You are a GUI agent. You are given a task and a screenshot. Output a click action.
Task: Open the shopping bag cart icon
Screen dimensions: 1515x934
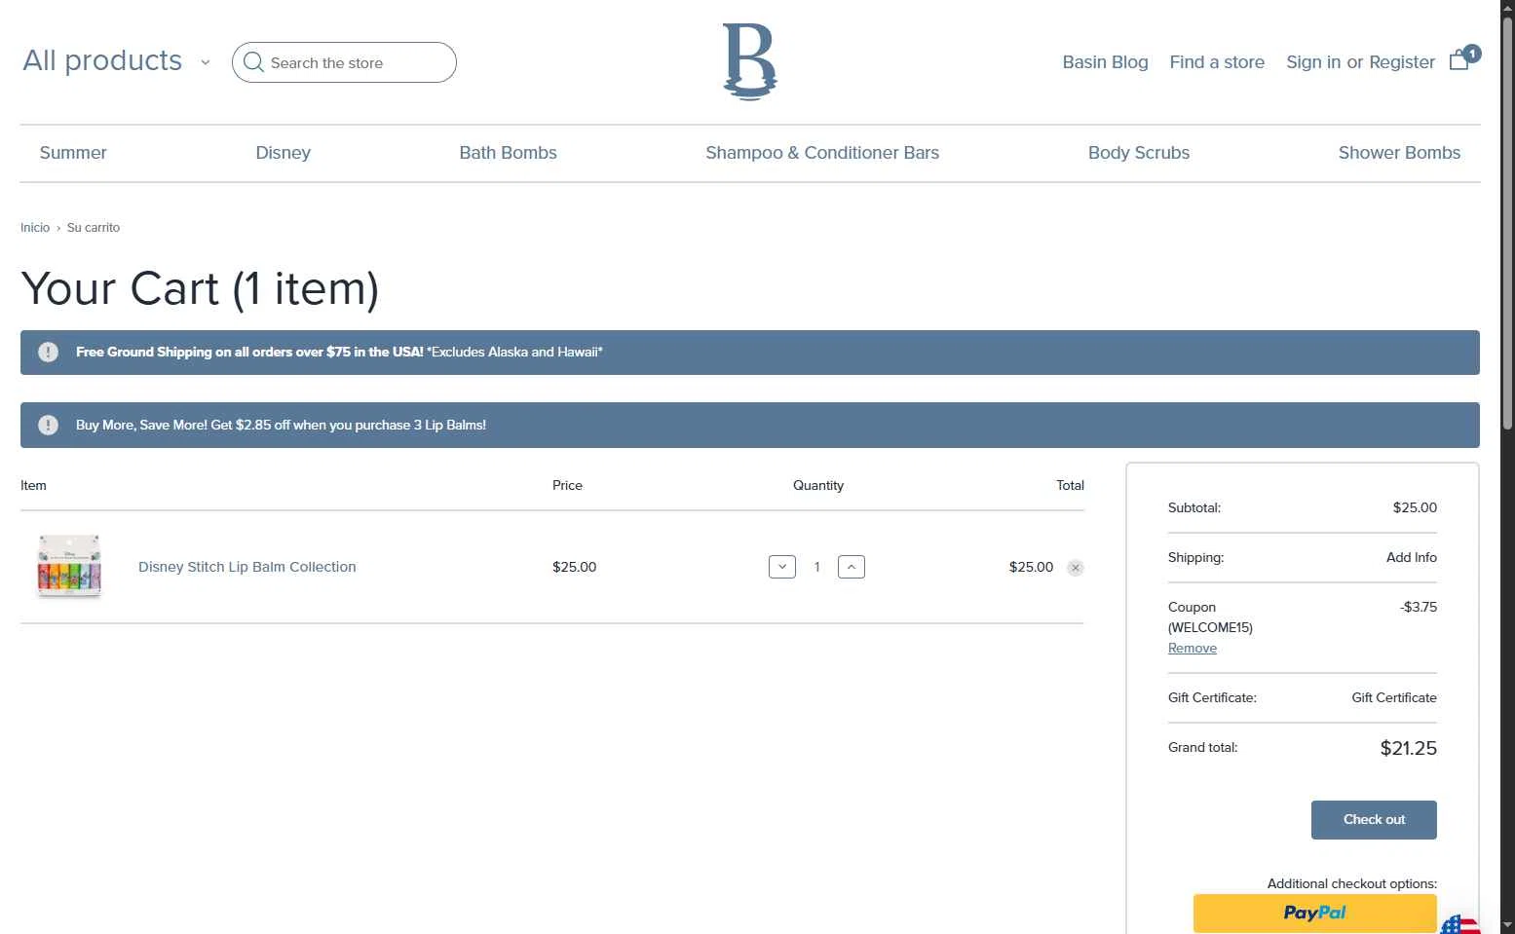[x=1459, y=60]
